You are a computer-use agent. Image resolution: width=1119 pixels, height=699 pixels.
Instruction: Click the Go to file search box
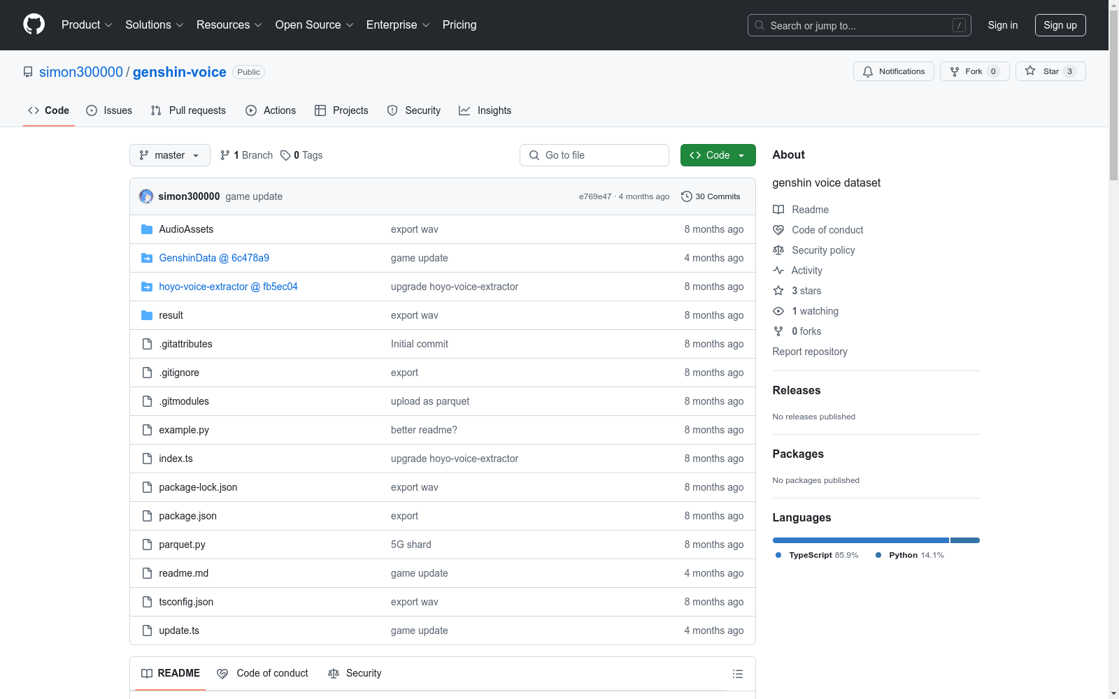pos(594,155)
